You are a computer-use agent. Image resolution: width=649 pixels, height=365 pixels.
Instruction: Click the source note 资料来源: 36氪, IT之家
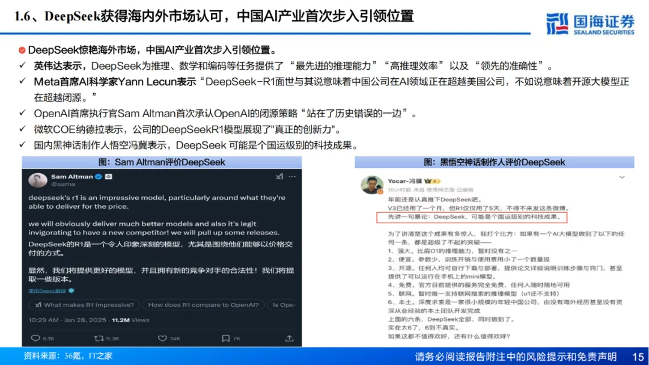(68, 356)
